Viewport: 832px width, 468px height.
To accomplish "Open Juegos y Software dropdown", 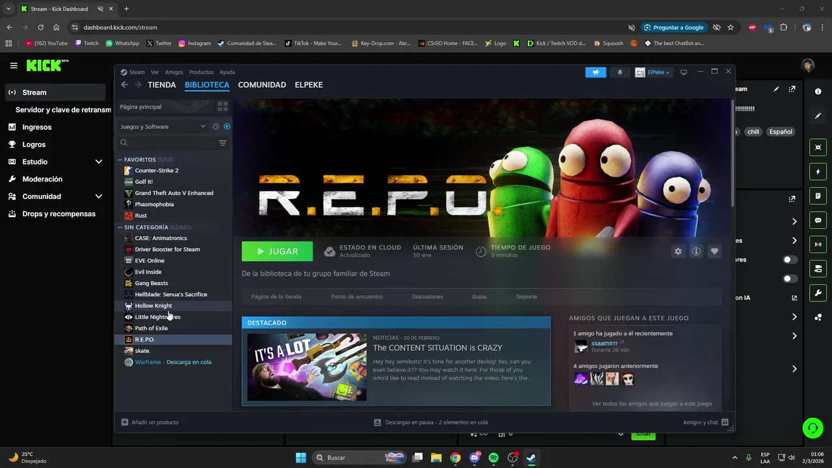I will (162, 127).
